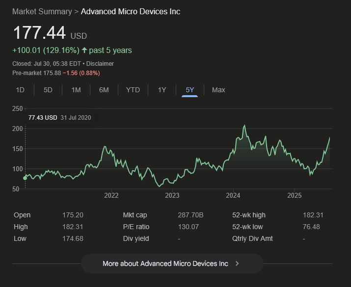Click the 100 y-axis label

(x=18, y=169)
